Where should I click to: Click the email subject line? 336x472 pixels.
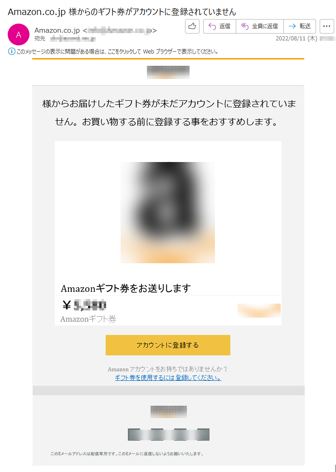(122, 12)
